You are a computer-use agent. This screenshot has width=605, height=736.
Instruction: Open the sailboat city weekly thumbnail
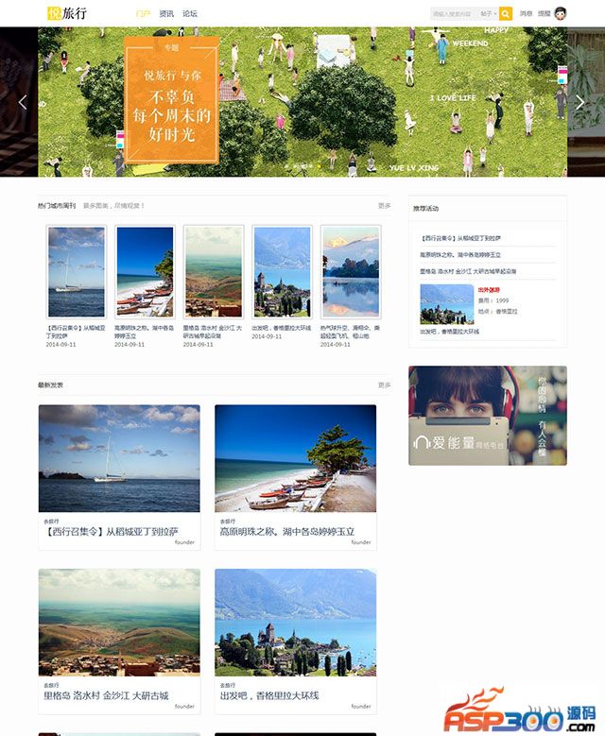coord(77,272)
